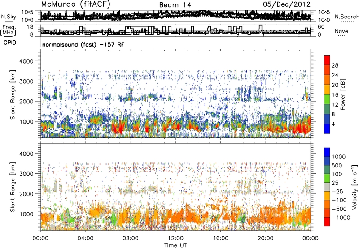Image resolution: width=359 pixels, height=248 pixels.
Task: Click the 18 tick on frequency axis
Action: 30,27
